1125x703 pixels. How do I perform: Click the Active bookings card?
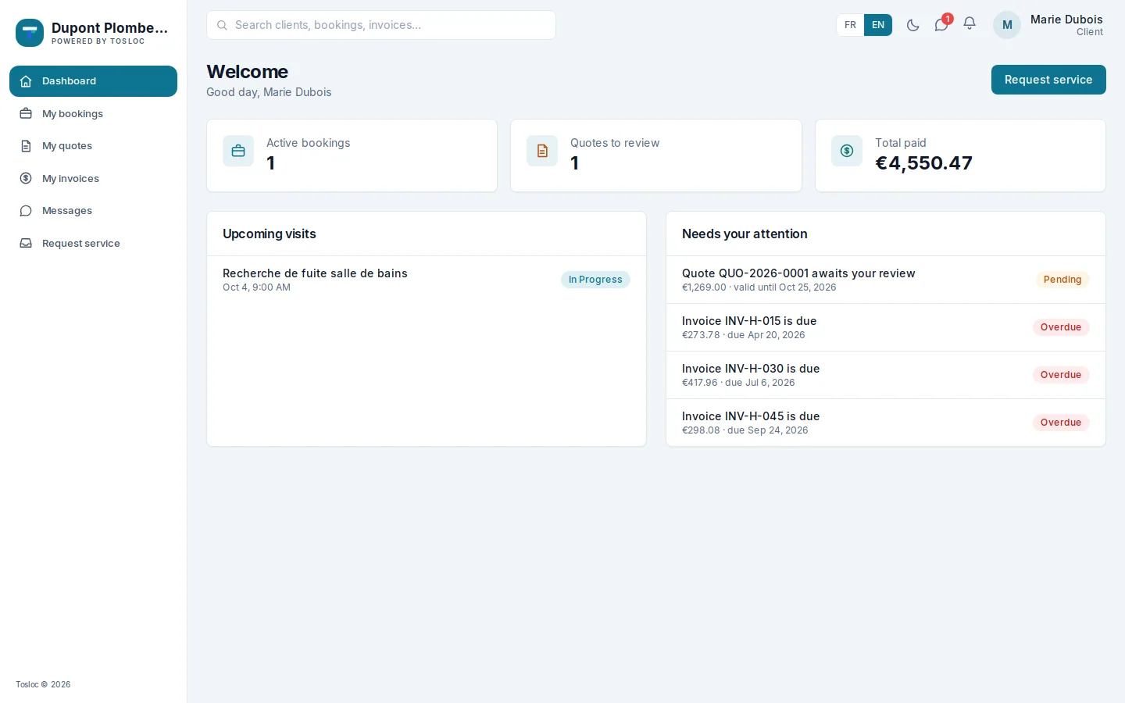coord(352,155)
